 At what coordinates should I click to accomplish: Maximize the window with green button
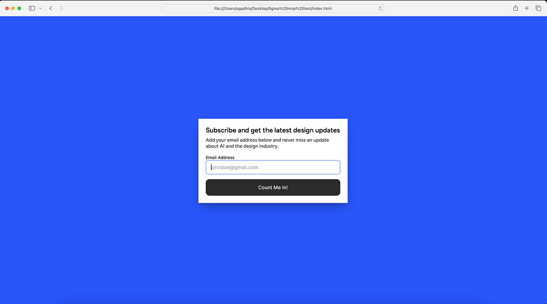[20, 9]
